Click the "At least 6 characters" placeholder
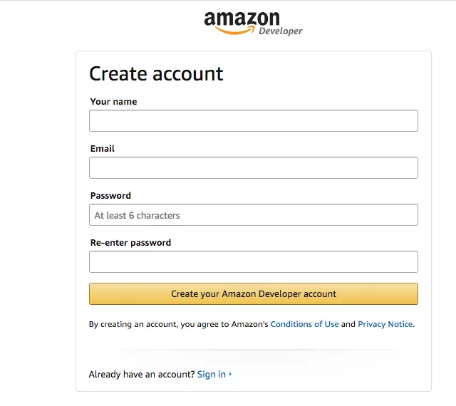456x406 pixels. pos(137,215)
